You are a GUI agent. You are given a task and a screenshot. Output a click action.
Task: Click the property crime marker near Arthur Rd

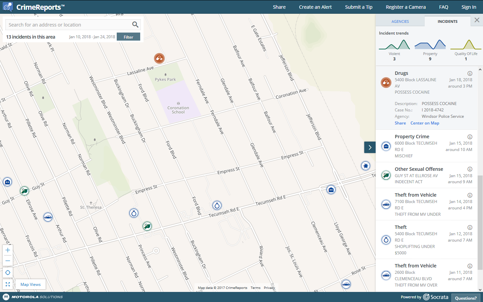point(7,182)
